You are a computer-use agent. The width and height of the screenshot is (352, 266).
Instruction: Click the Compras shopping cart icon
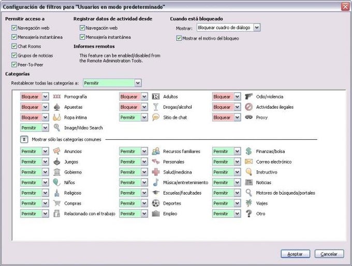click(x=57, y=203)
